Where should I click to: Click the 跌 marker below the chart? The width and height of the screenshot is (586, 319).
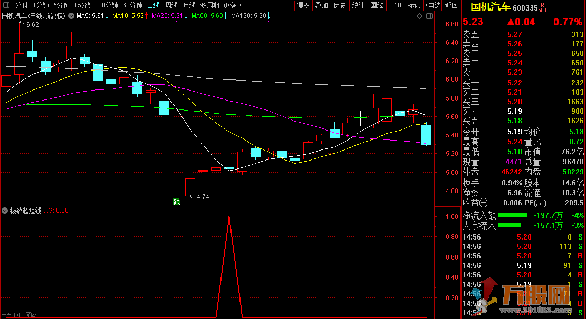176,202
